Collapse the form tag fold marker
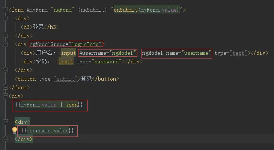 pyautogui.click(x=5, y=9)
